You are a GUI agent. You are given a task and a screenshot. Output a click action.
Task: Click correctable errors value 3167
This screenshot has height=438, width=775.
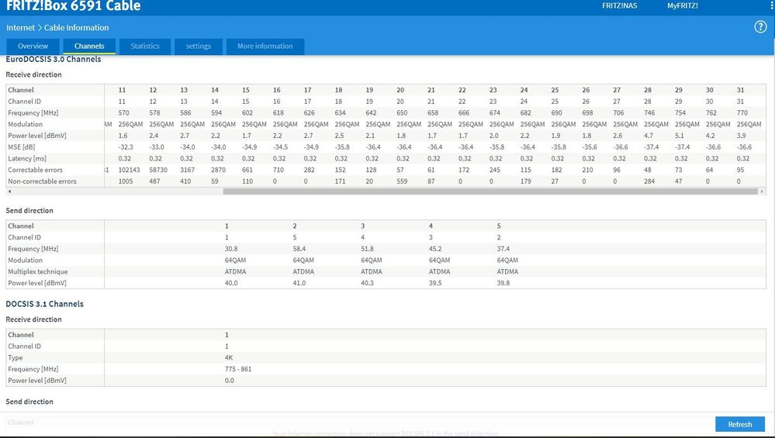coord(187,170)
